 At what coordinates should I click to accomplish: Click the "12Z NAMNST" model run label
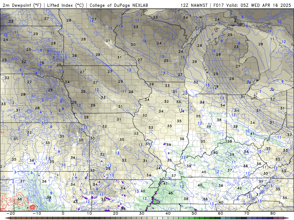pyautogui.click(x=194, y=5)
